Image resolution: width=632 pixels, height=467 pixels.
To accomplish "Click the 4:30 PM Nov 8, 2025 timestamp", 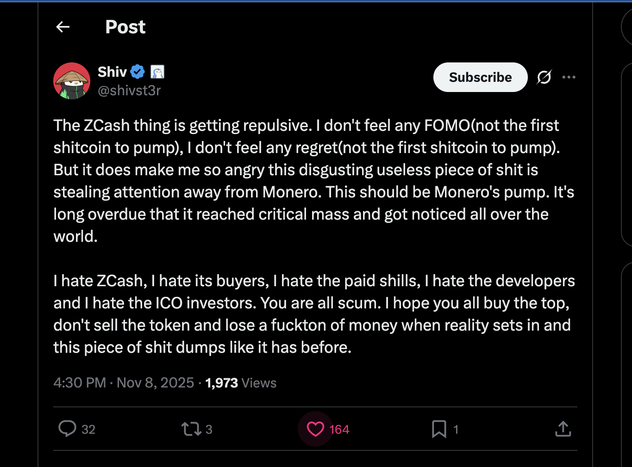I will [124, 383].
